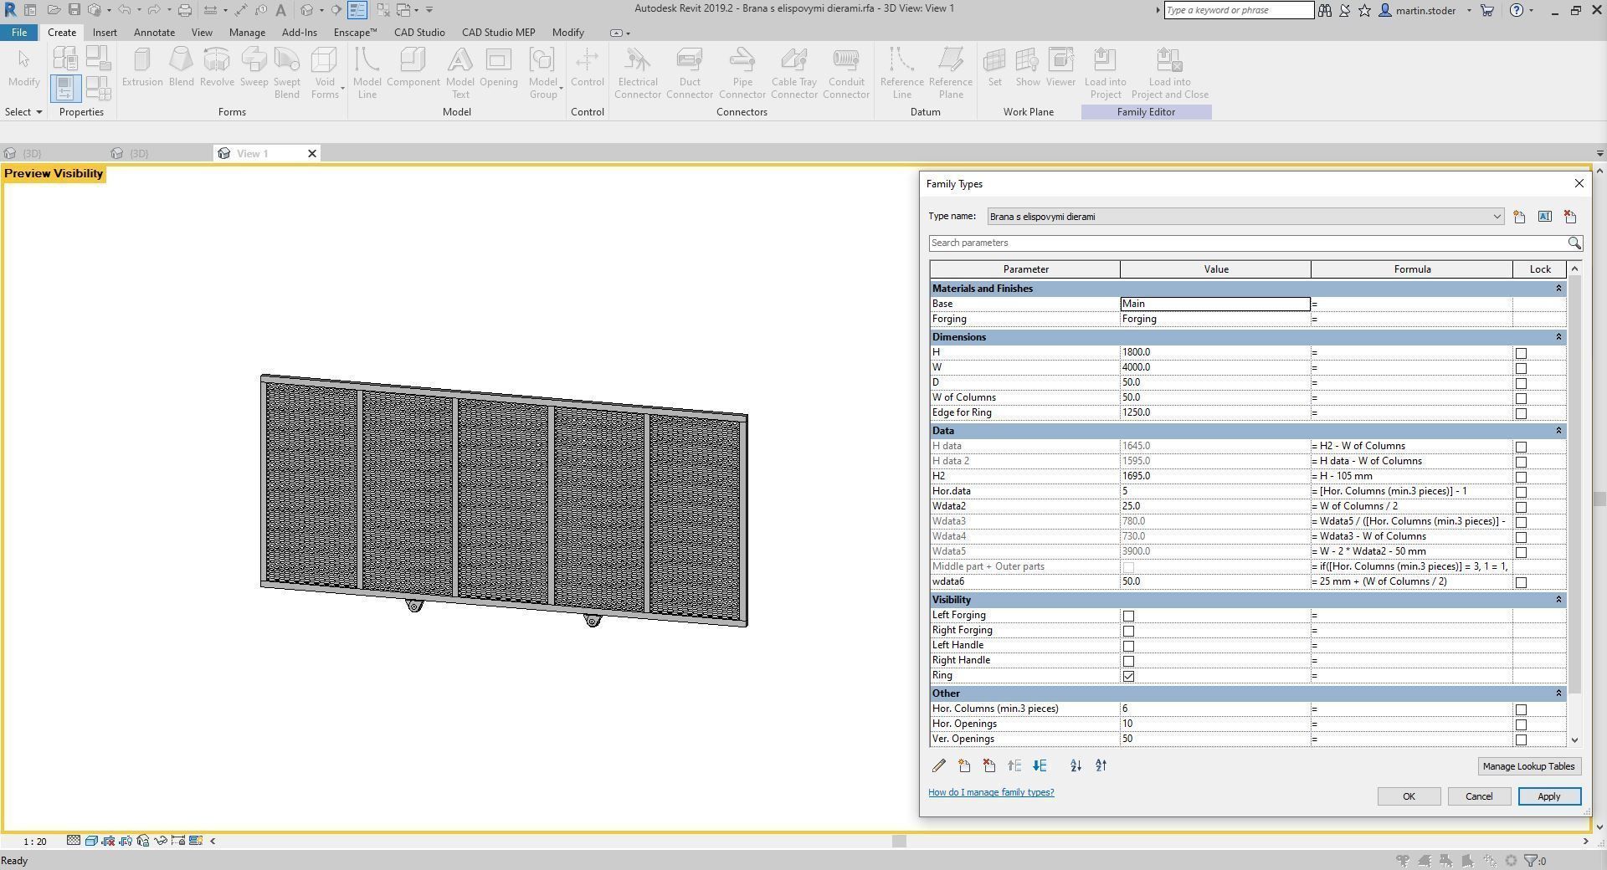The height and width of the screenshot is (870, 1607).
Task: Choose the Component tool
Action: [413, 68]
